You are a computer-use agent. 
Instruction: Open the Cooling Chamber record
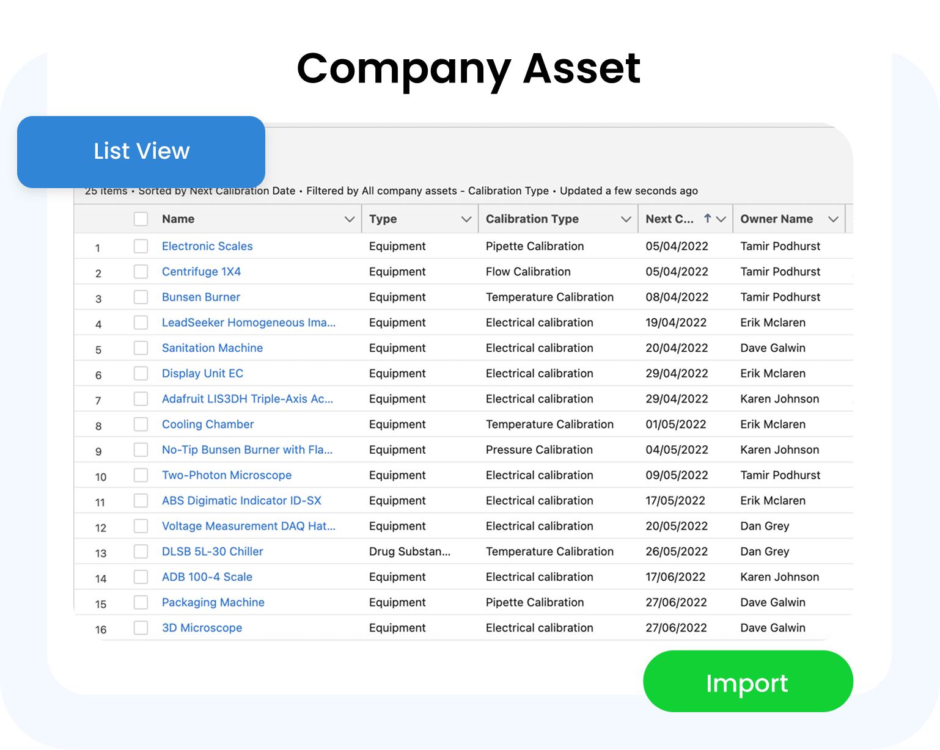(208, 424)
